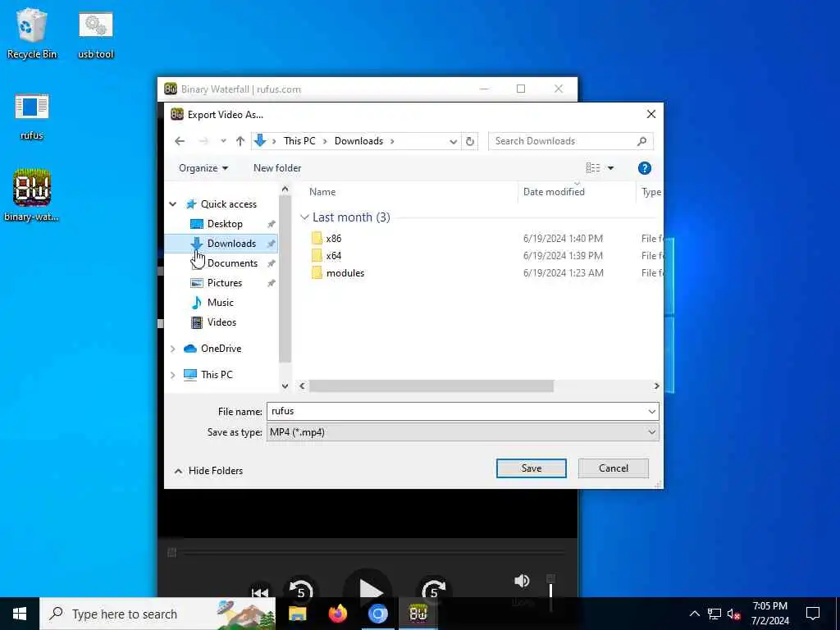Click the restart track button

click(260, 592)
